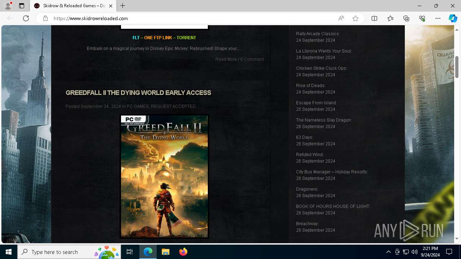
Task: Open the notification center icon
Action: [449, 252]
